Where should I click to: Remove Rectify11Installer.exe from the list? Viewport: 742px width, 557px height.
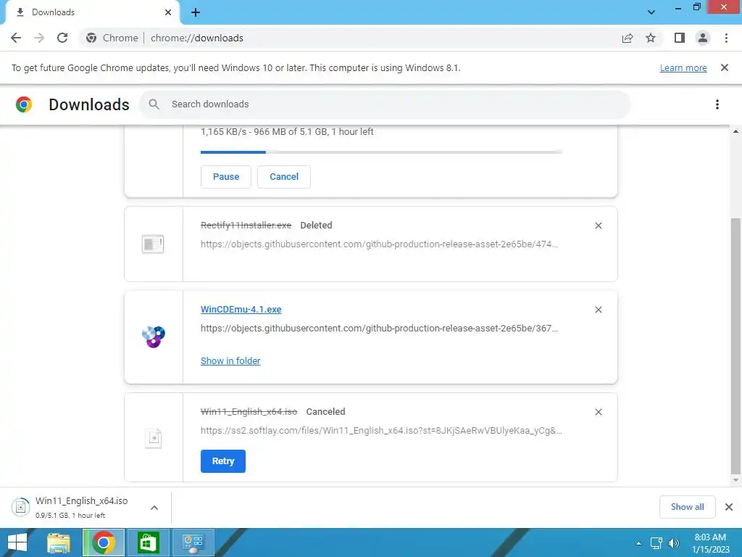[598, 226]
